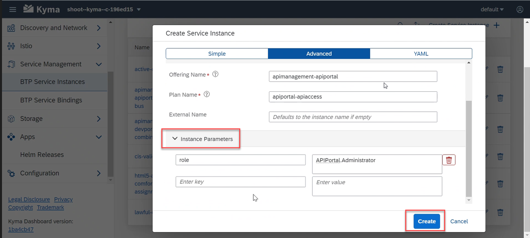Click the Create button
530x238 pixels.
(427, 221)
